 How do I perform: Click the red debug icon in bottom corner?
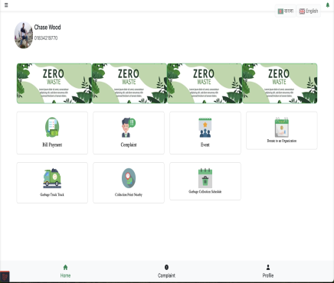(5, 276)
